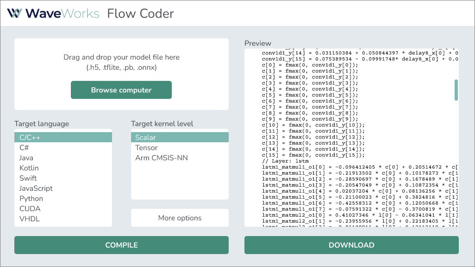The width and height of the screenshot is (475, 267).
Task: Select Python as target language
Action: [63, 198]
